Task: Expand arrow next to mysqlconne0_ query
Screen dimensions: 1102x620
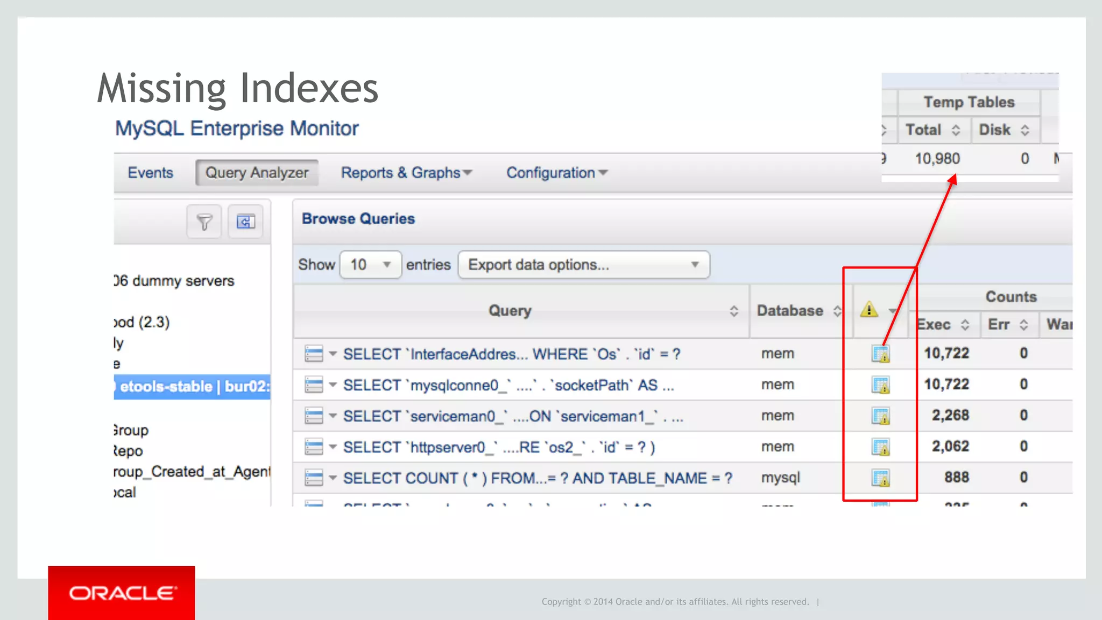Action: pos(333,385)
